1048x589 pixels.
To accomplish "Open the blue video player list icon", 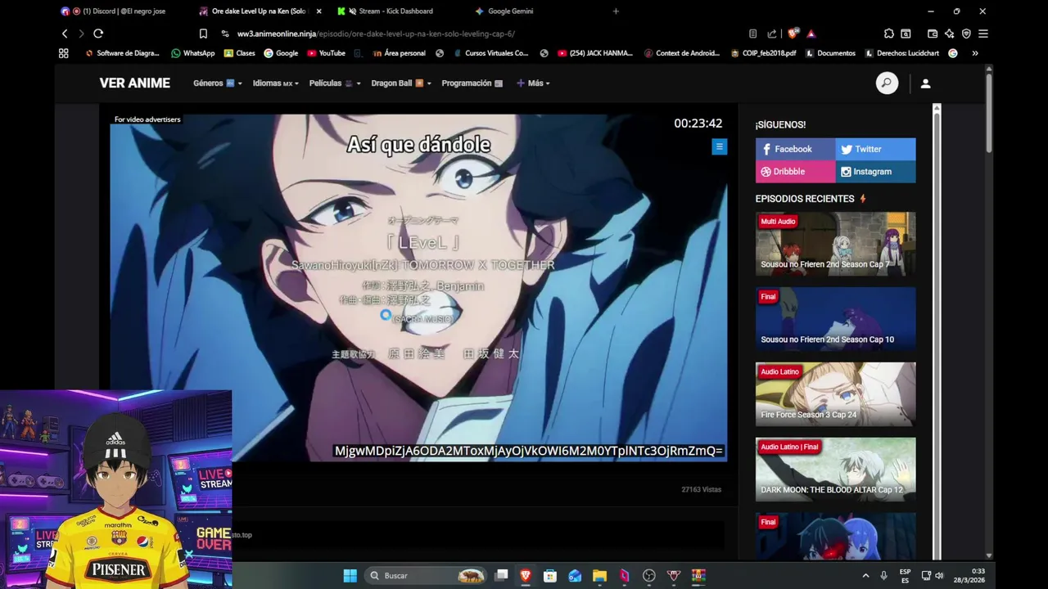I will [719, 146].
